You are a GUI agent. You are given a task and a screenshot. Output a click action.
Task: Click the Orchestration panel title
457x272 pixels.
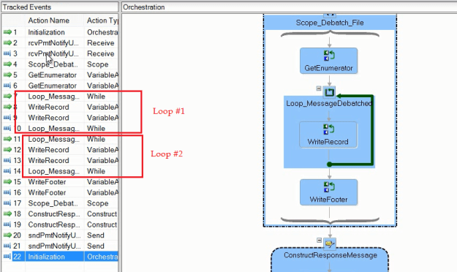[144, 7]
